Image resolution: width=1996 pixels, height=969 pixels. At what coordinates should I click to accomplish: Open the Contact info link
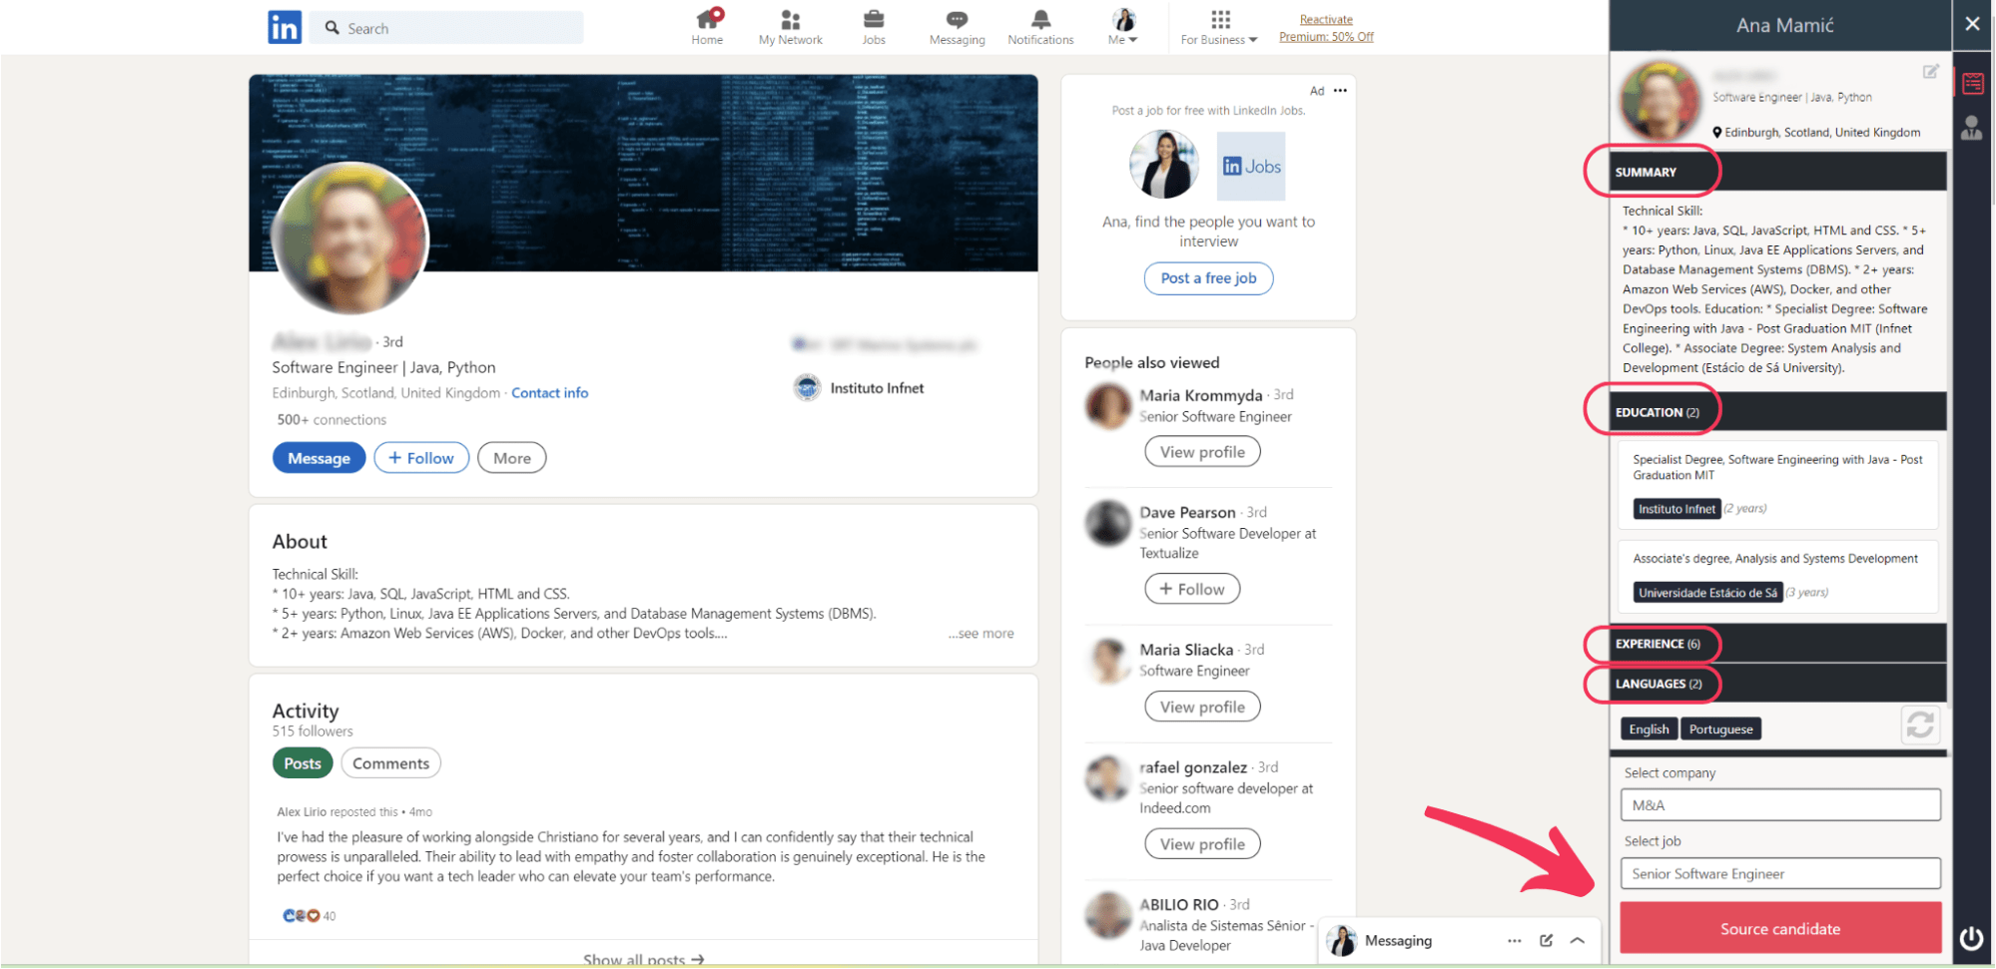tap(549, 393)
